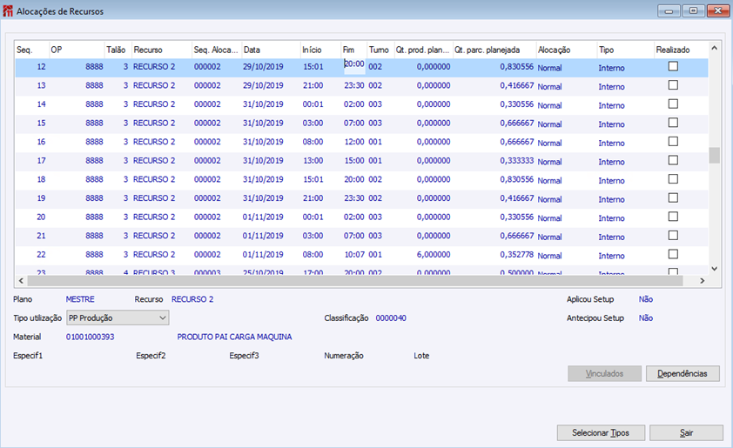Select the row with Seq. 20
Image resolution: width=733 pixels, height=448 pixels.
(41, 217)
